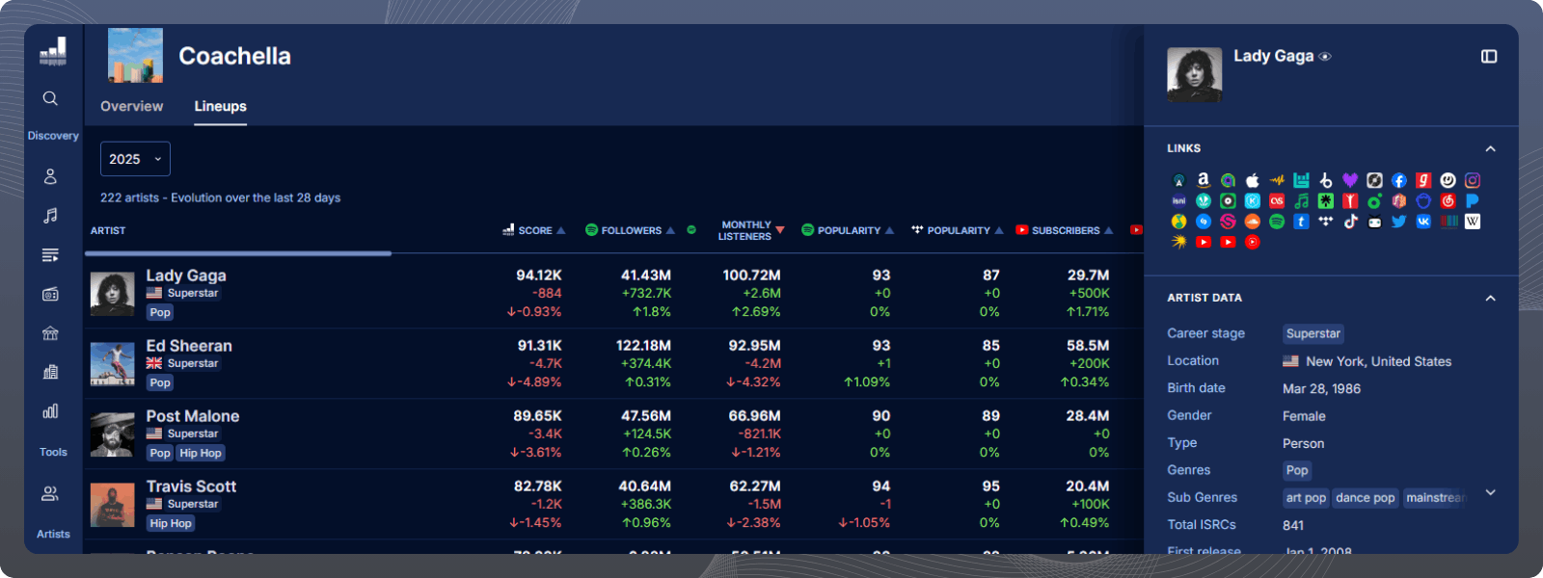This screenshot has height=578, width=1543.
Task: Collapse the Links section
Action: tap(1490, 148)
